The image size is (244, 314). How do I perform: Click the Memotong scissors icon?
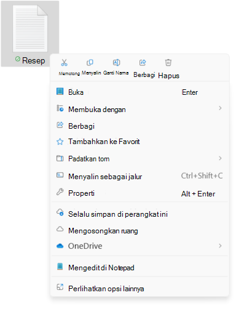point(64,63)
